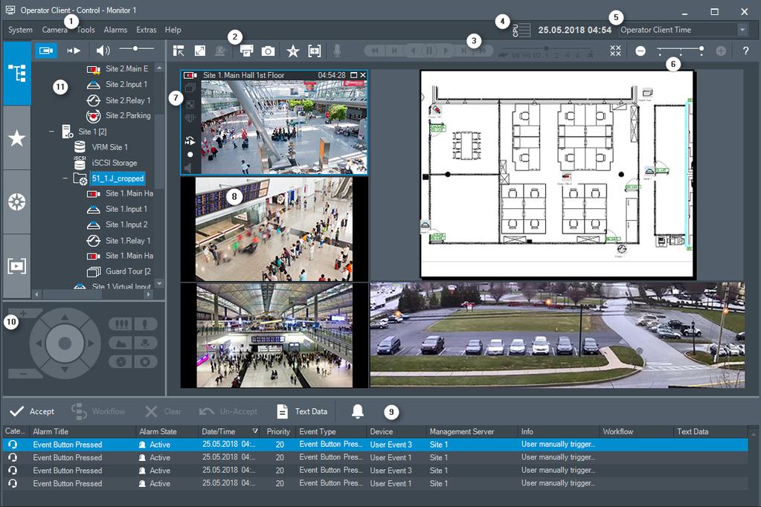
Task: Close the Main Hall 1st Floor image pane
Action: pyautogui.click(x=362, y=75)
